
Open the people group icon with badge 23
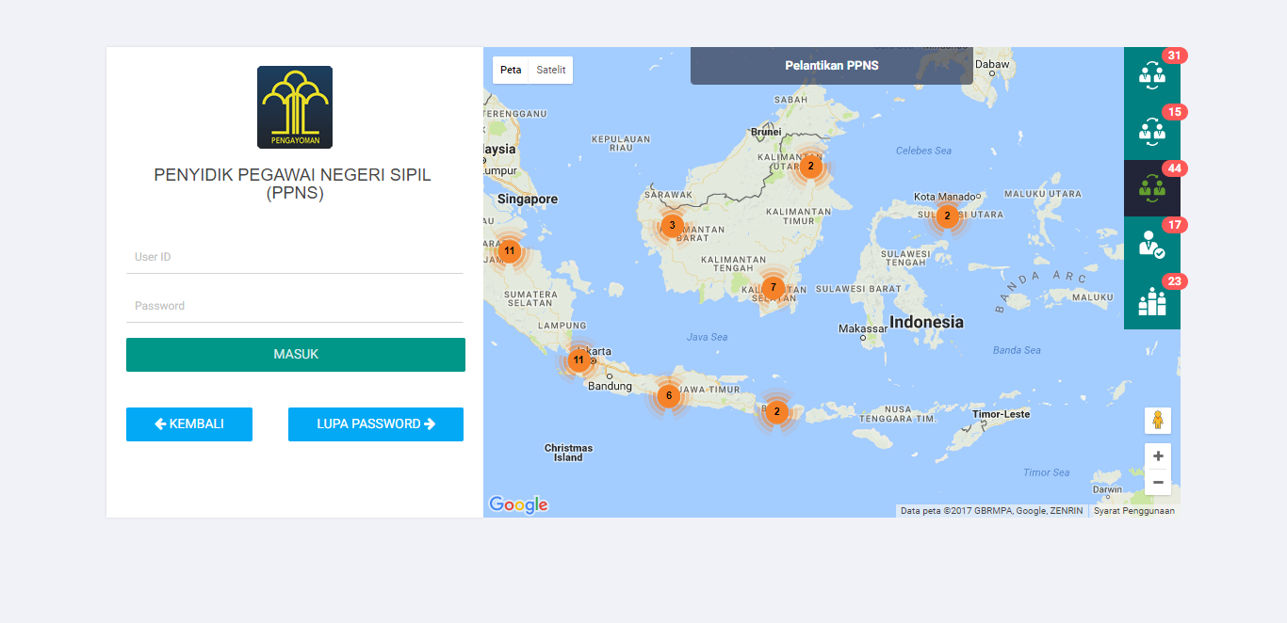pyautogui.click(x=1151, y=301)
